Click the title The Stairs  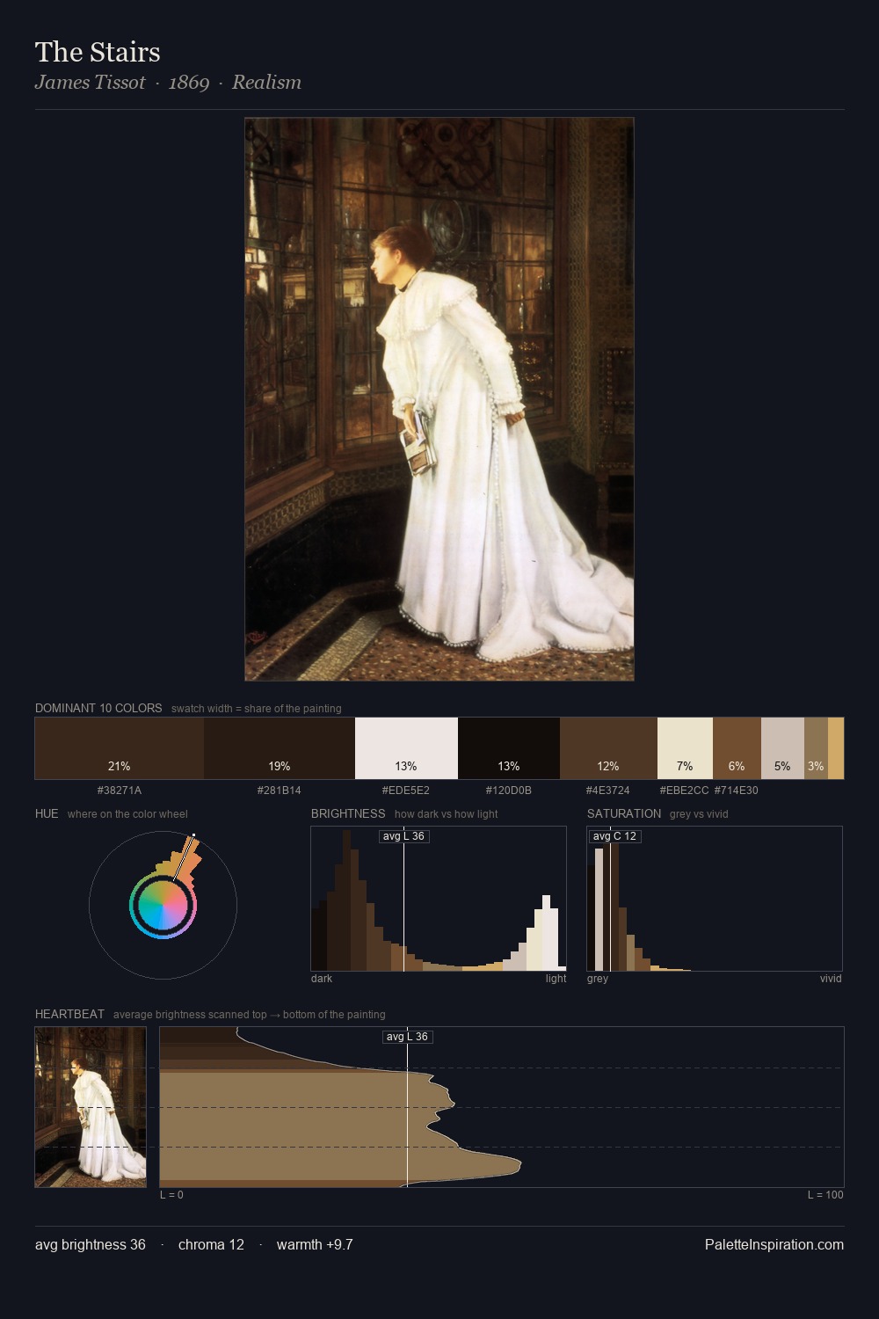pyautogui.click(x=98, y=53)
